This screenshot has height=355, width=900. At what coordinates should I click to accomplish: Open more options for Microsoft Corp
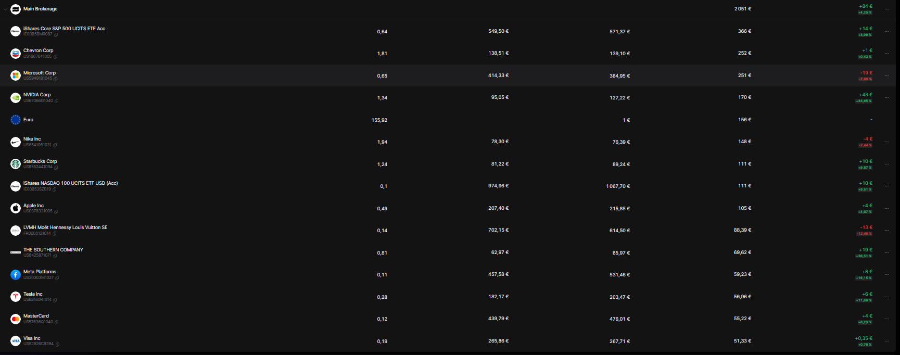(887, 75)
